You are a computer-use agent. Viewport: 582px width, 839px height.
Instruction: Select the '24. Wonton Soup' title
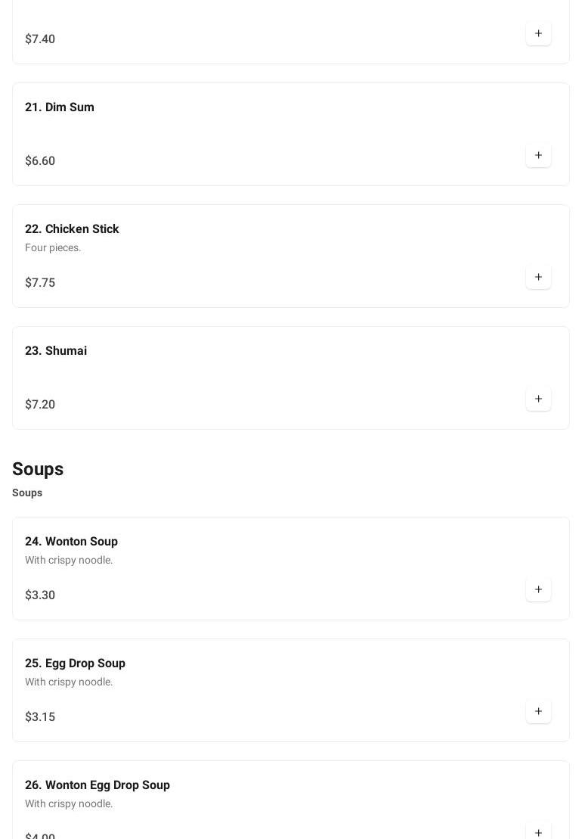coord(71,542)
